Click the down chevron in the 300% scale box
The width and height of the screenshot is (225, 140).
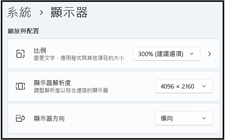(x=192, y=54)
